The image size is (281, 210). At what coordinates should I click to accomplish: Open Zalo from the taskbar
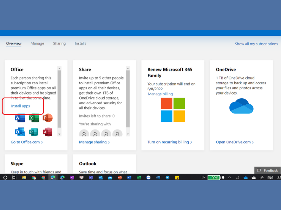tap(148, 177)
